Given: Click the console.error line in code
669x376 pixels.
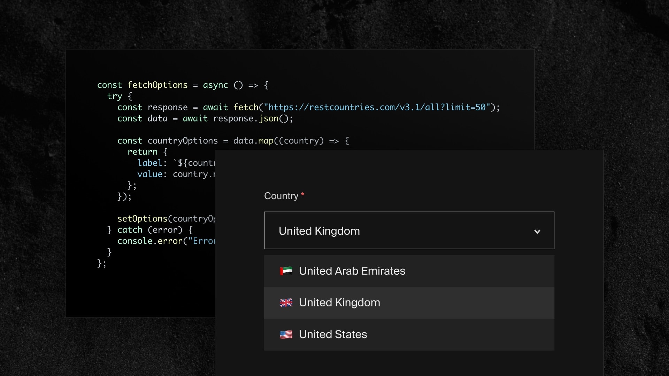Looking at the screenshot, I should [166, 241].
